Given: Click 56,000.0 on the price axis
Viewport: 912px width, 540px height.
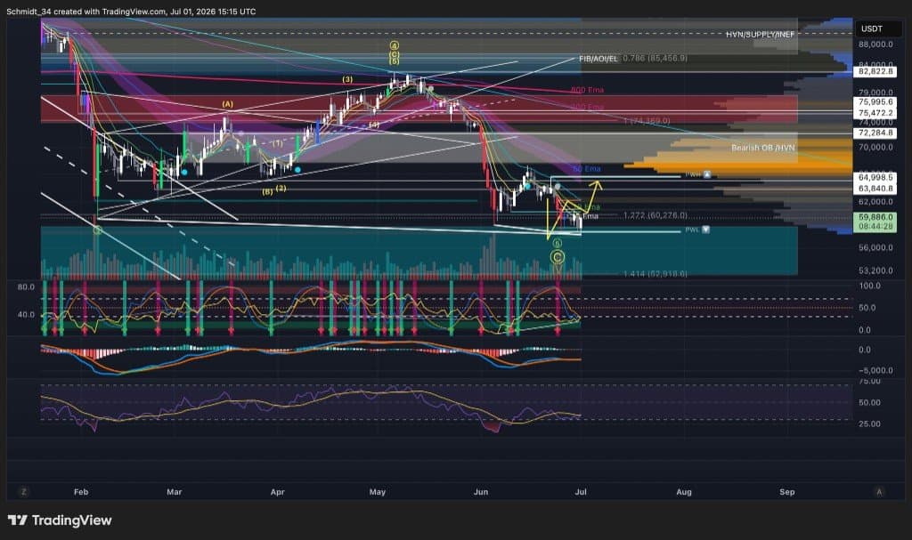Looking at the screenshot, I should click(875, 247).
